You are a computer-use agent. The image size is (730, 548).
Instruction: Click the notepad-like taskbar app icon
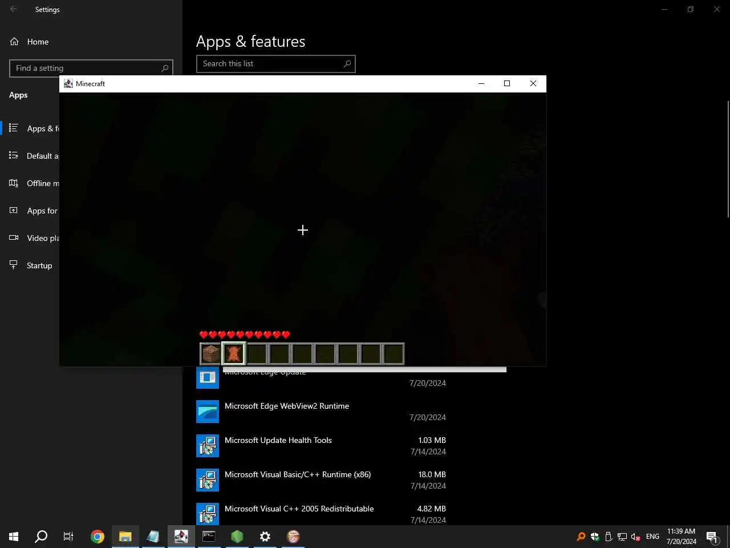153,537
